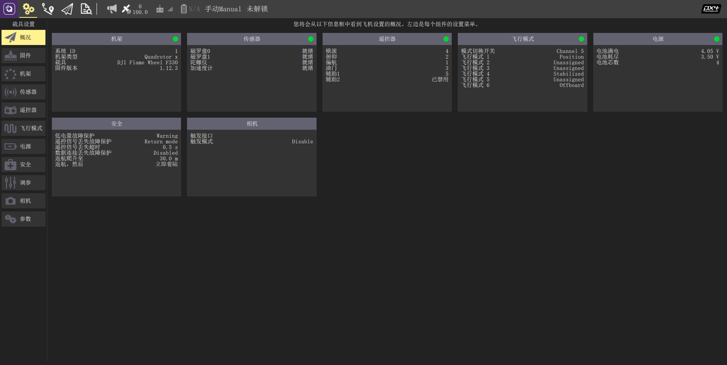Open the QGroundControl application settings icon
This screenshot has width=727, height=365.
click(9, 9)
